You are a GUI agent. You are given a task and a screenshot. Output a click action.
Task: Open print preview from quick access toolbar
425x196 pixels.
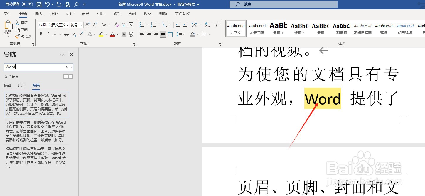(x=68, y=4)
